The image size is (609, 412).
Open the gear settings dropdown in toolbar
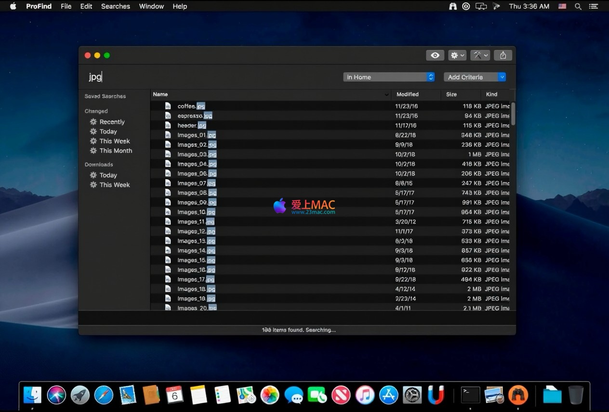click(457, 55)
